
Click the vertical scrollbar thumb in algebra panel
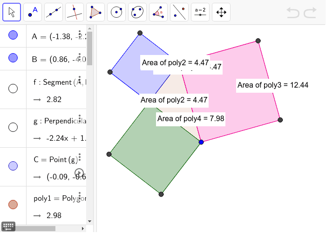coord(89,48)
